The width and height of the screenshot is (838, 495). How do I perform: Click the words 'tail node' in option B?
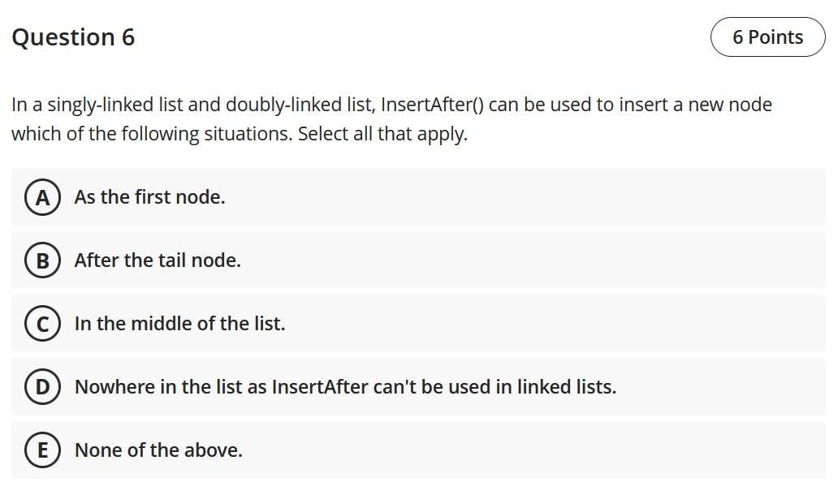pos(199,260)
